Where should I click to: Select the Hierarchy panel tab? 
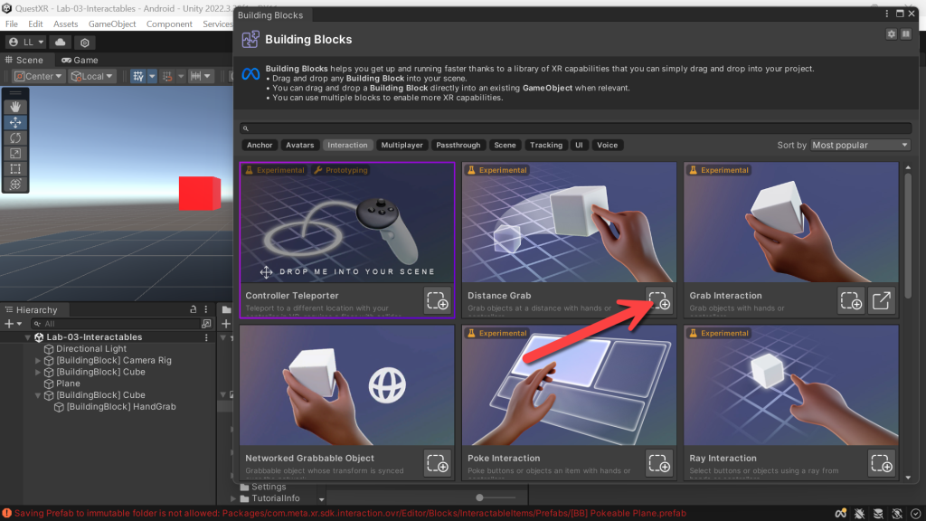pos(32,310)
